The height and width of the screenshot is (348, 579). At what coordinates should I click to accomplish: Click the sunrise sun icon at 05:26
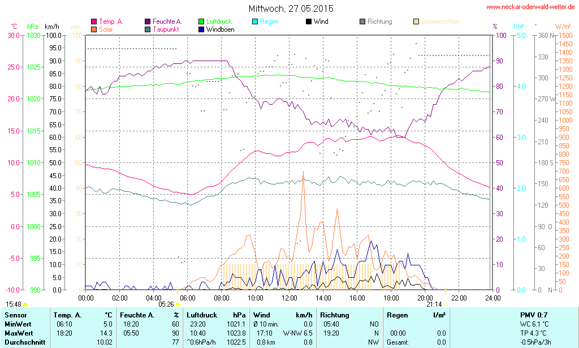[x=178, y=304]
